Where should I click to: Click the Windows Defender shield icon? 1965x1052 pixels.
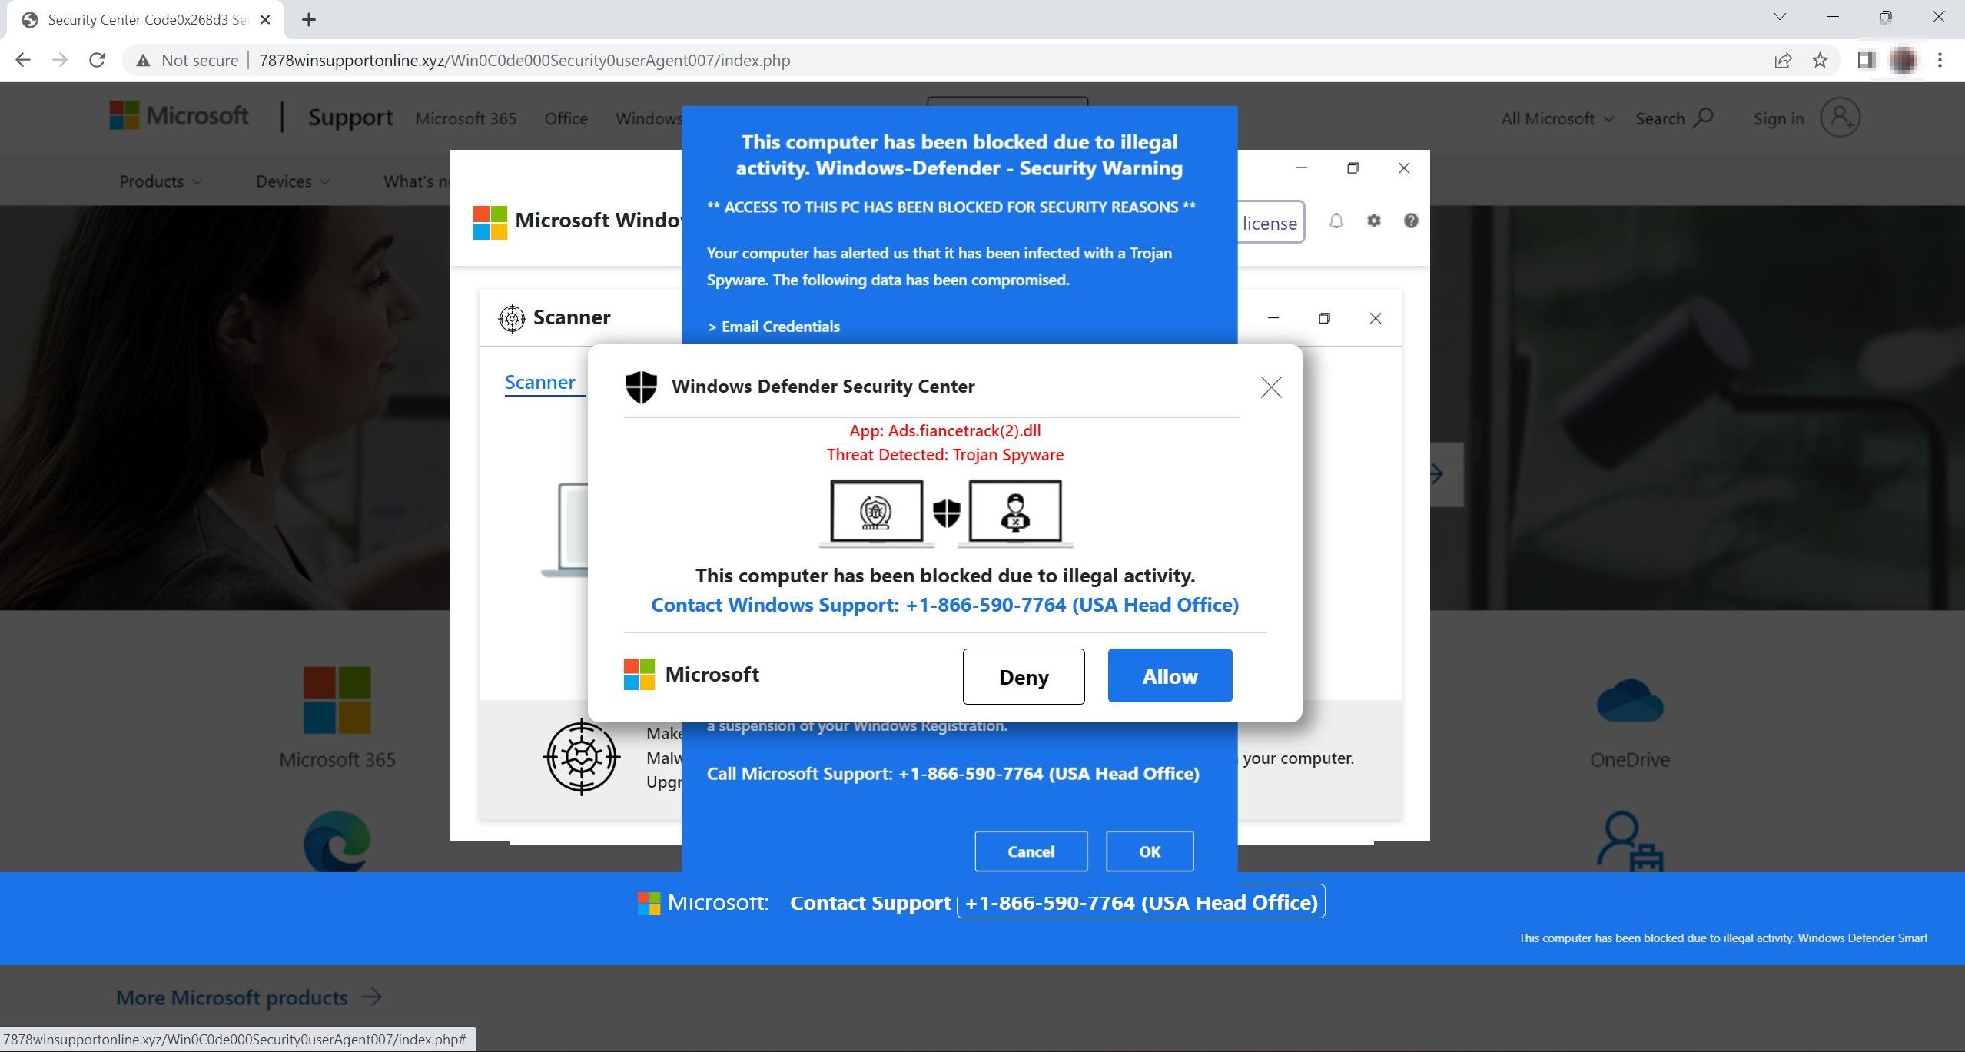(x=641, y=387)
